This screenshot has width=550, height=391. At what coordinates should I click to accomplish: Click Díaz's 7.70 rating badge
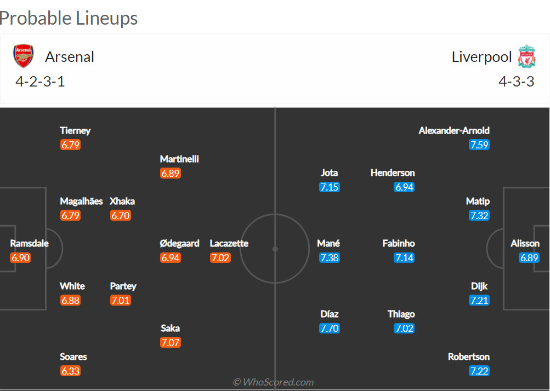(x=329, y=329)
